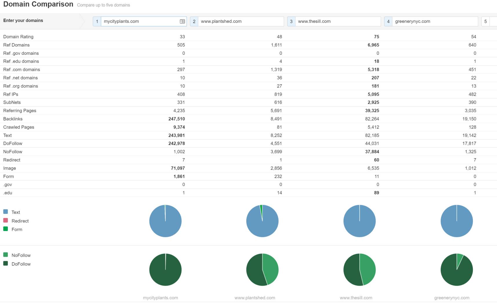Click the mycityplants.com label below the charts

[x=161, y=298]
